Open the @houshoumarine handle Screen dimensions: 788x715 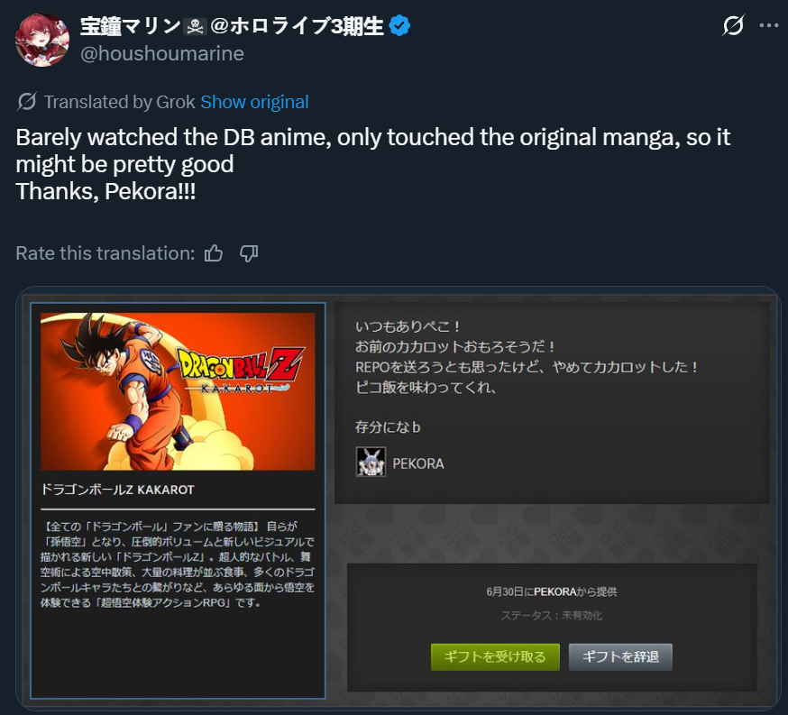[x=161, y=53]
